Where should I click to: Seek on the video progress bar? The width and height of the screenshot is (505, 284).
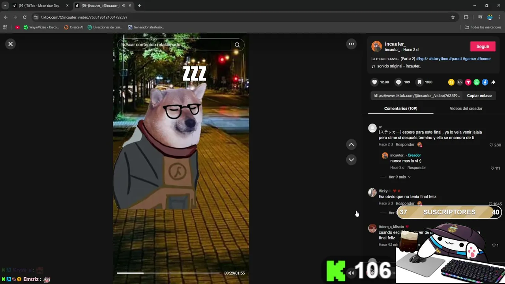click(x=168, y=273)
